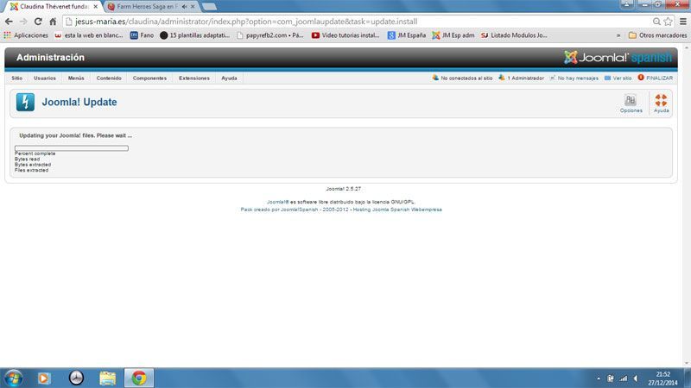Click the 1 Administrador status
Screen dimensions: 691x388
522,78
